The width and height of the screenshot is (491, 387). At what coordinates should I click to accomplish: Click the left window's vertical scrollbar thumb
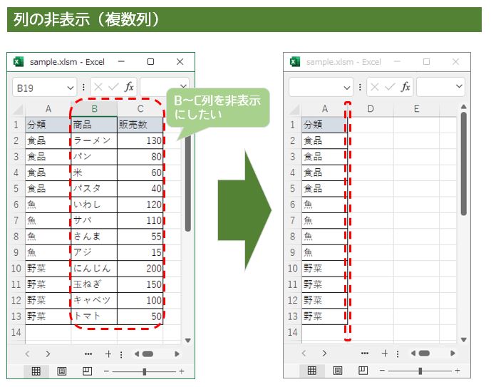click(188, 184)
